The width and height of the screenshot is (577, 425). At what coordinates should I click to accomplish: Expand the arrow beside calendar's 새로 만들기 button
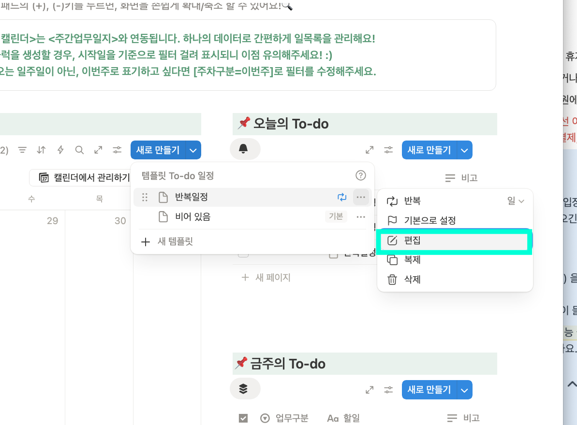pos(193,150)
